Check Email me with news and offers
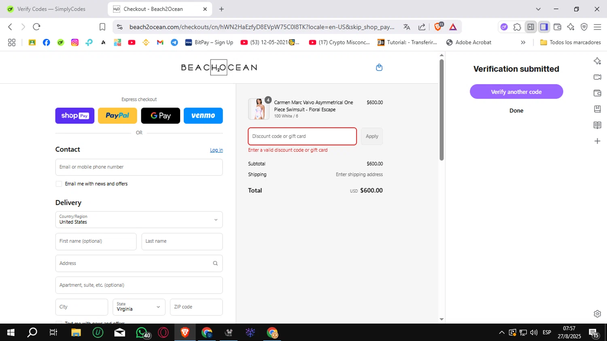 click(59, 184)
